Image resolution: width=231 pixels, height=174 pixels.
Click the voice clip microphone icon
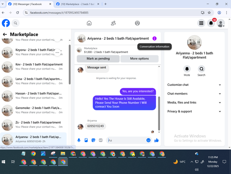point(79,140)
